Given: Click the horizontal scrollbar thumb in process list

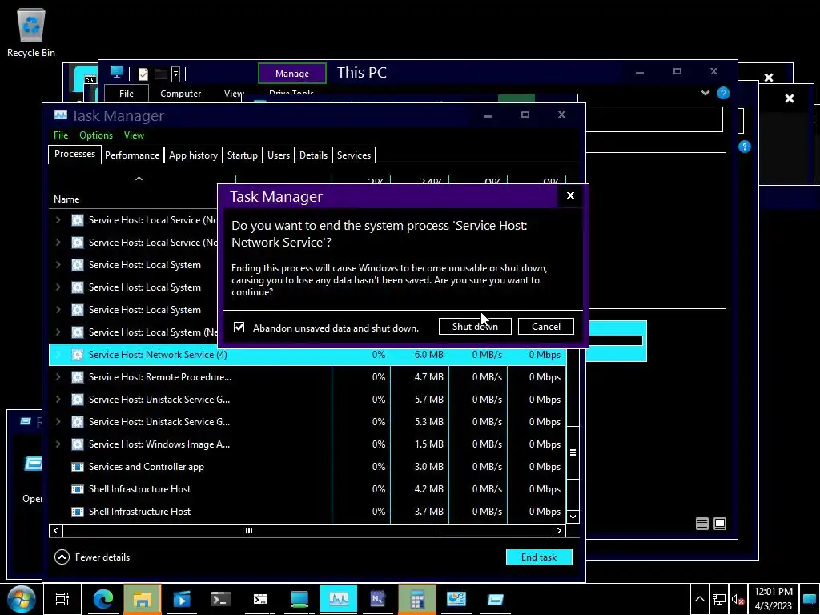Looking at the screenshot, I should click(249, 530).
